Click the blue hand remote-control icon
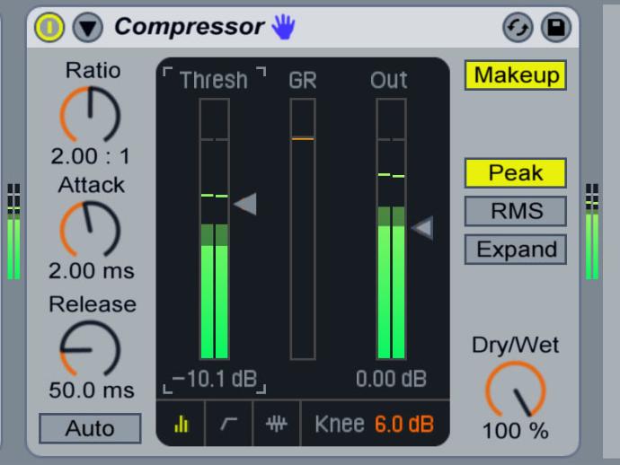 [283, 29]
